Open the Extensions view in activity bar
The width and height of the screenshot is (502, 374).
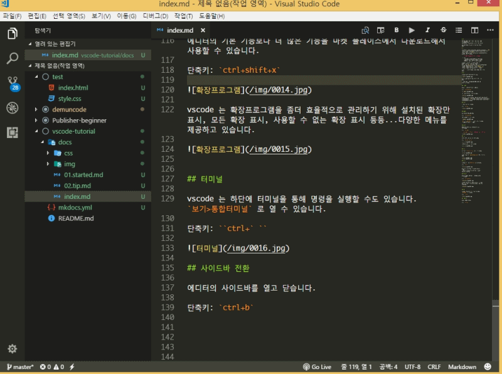[12, 132]
